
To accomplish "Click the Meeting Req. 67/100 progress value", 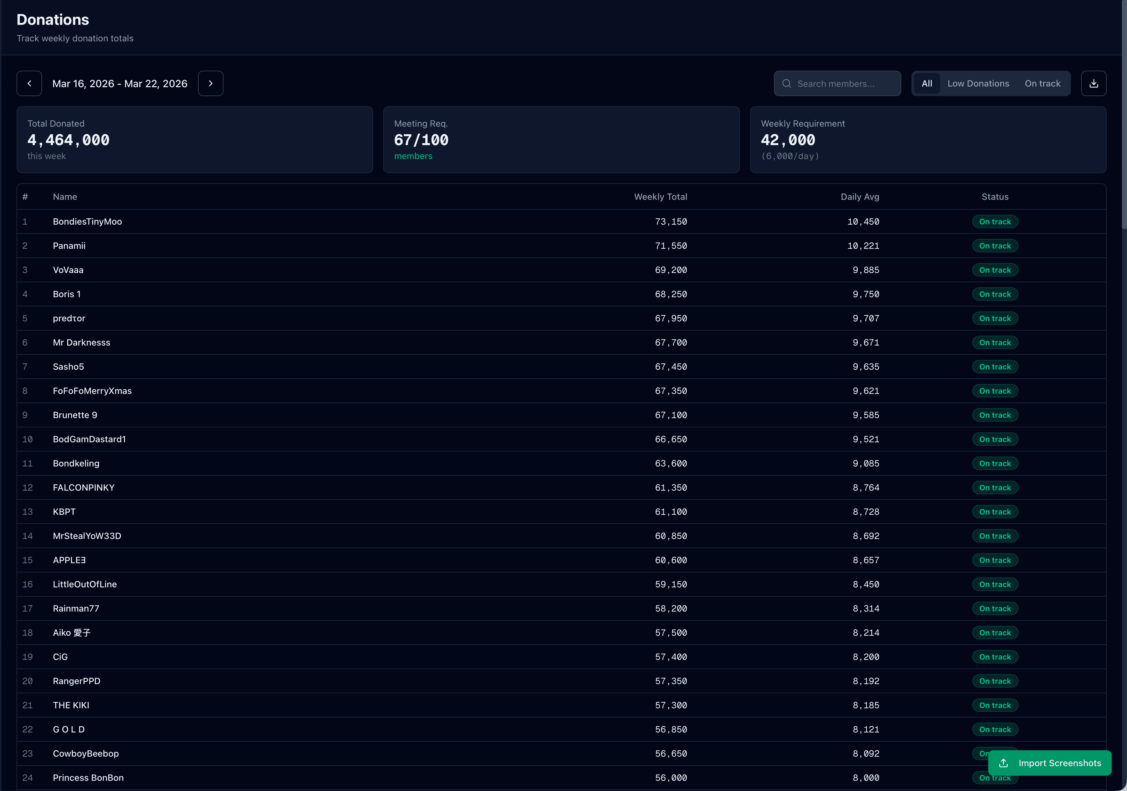I will [x=421, y=140].
